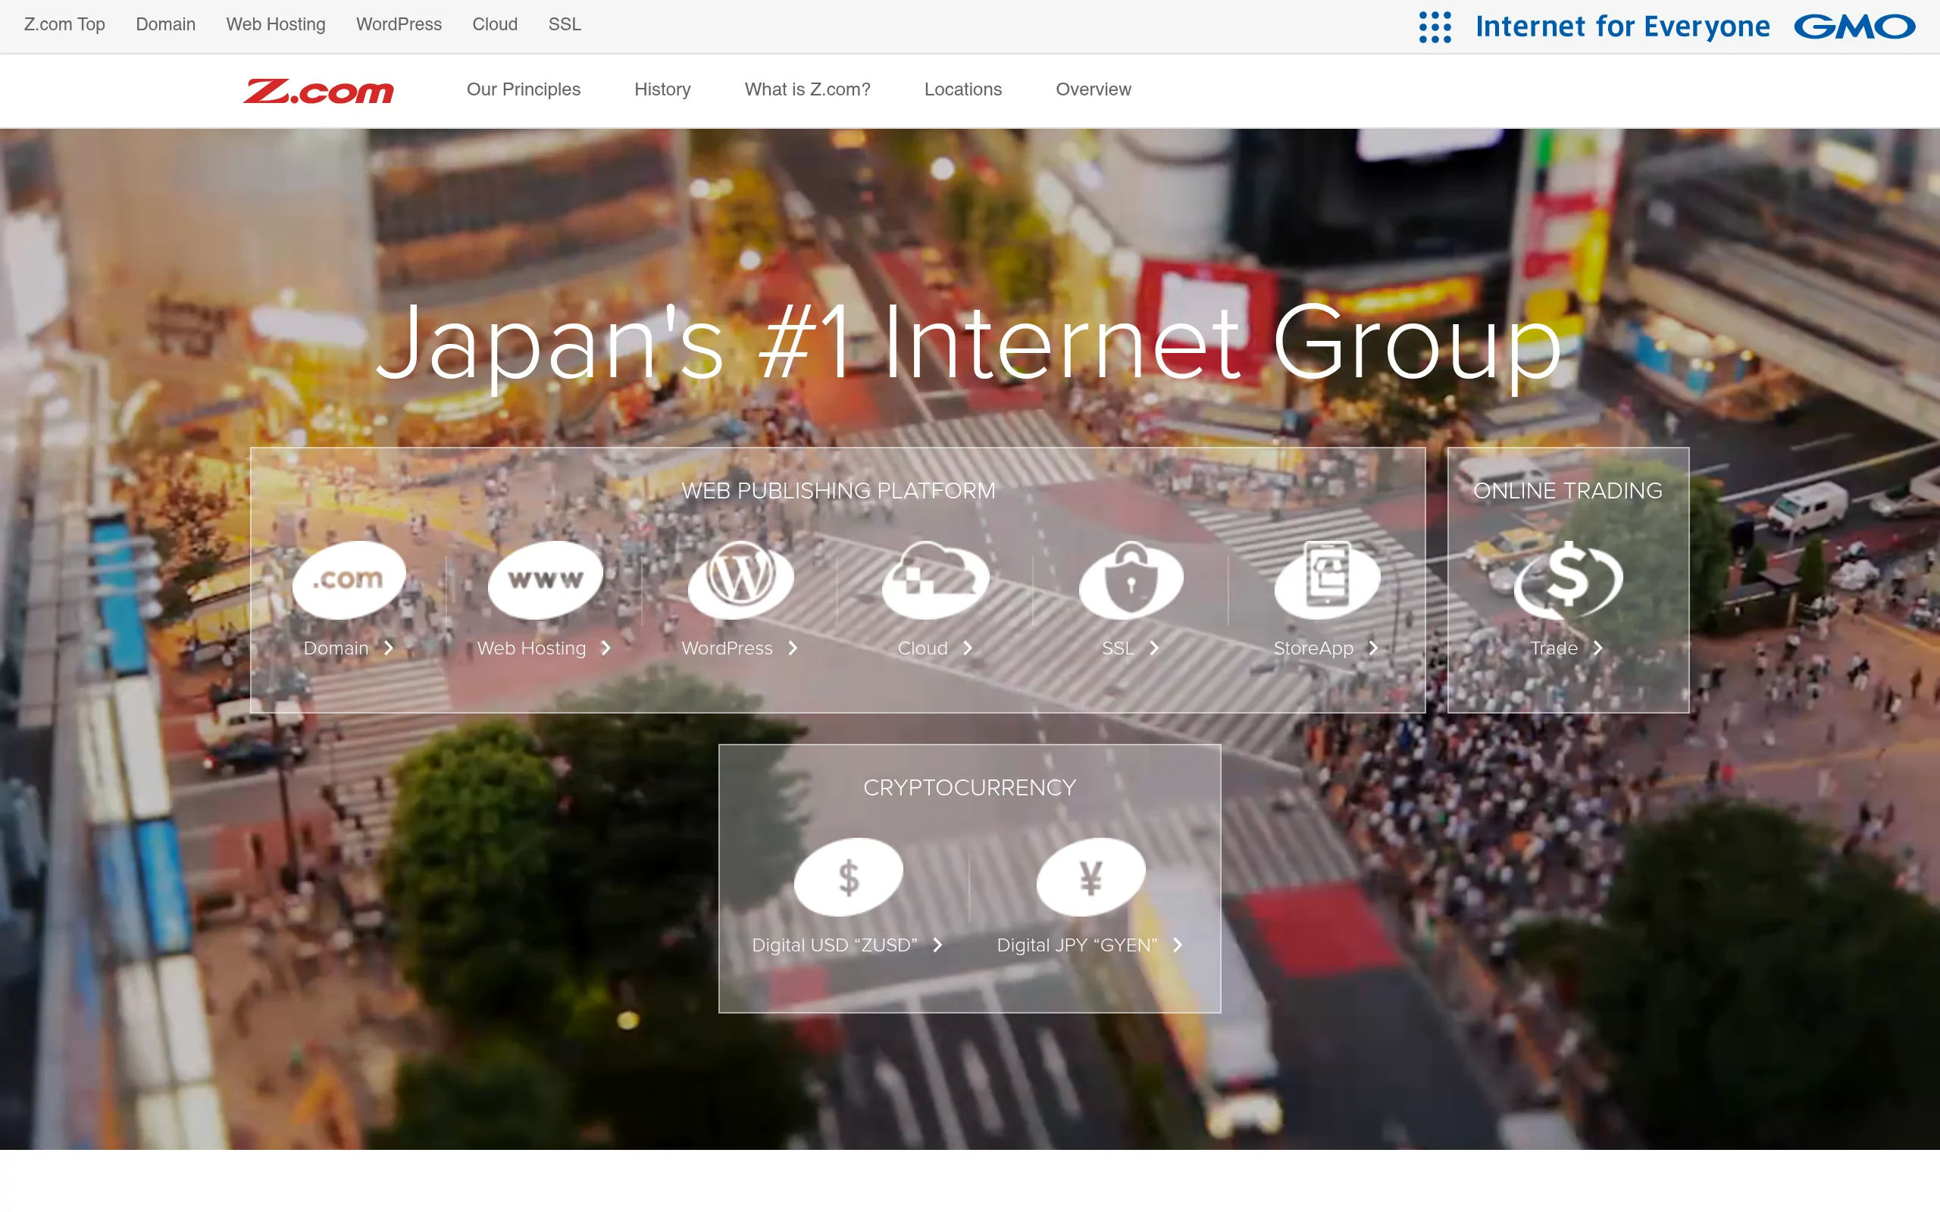Click the chevron next to SSL label
This screenshot has width=1940, height=1212.
[x=1154, y=648]
